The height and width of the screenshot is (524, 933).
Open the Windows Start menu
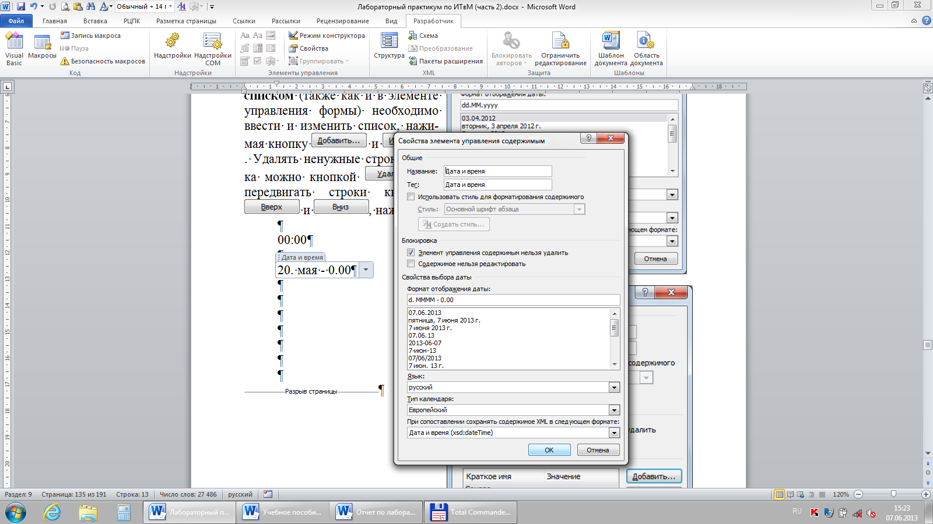(16, 513)
